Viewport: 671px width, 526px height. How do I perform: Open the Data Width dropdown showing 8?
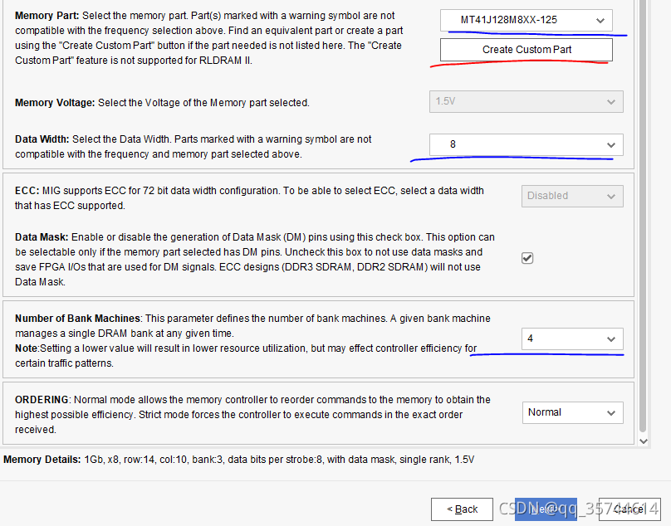(x=527, y=144)
